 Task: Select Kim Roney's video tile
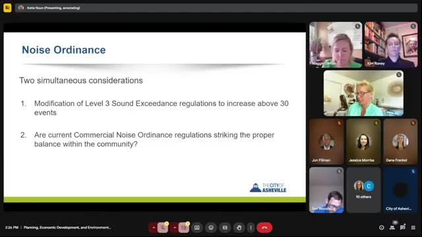coord(391,45)
